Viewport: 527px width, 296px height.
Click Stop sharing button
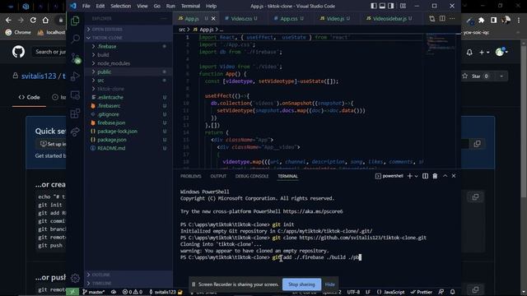coord(301,284)
